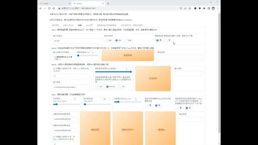Adjust the save_every_epoch slider
Screen dimensions: 258x145
click(67, 104)
